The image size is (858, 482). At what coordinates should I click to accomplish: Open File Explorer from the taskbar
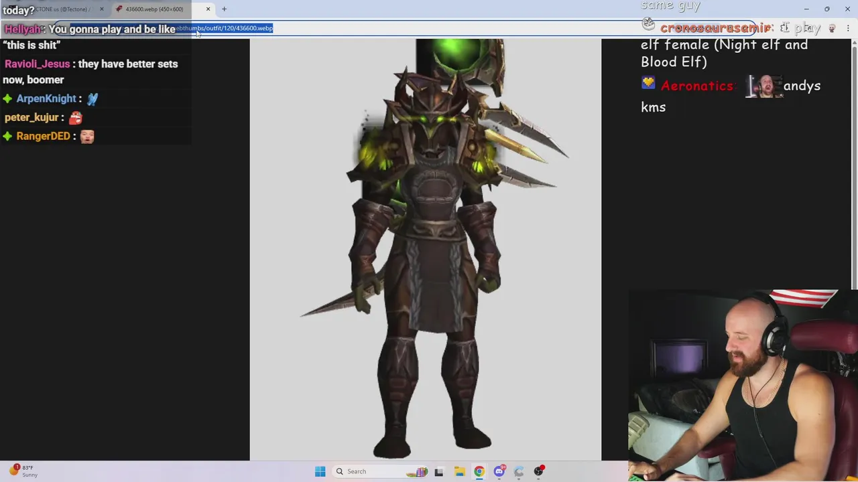(459, 471)
